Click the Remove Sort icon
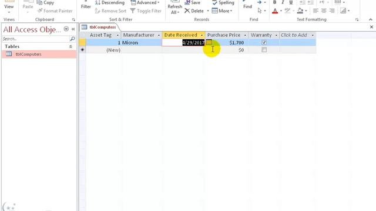376x211 pixels. coord(98,11)
